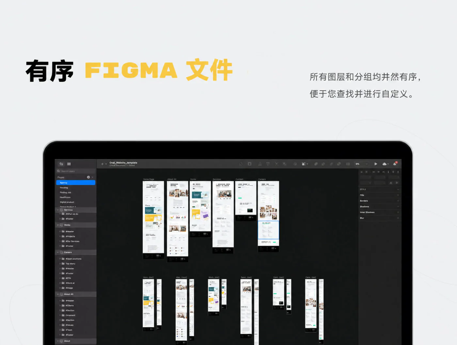This screenshot has height=345, width=457.
Task: Click the align horizontal center icon
Action: click(x=378, y=172)
